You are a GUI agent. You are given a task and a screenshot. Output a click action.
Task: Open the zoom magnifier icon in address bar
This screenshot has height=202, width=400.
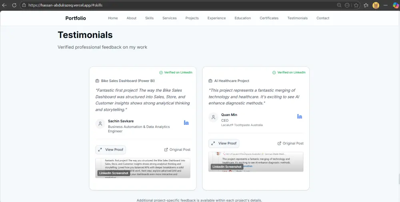[339, 5]
